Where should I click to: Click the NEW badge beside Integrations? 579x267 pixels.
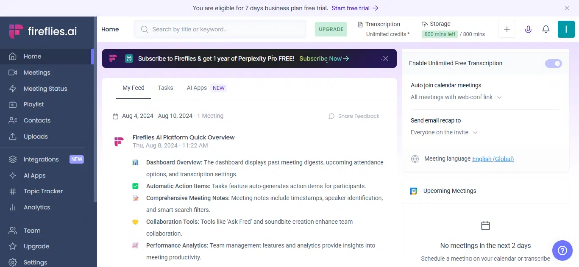click(77, 159)
